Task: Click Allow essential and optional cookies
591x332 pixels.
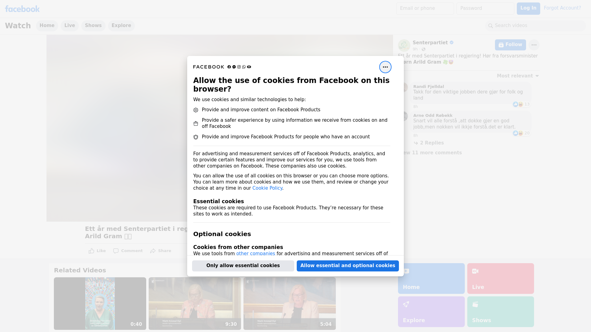Action: [x=348, y=266]
